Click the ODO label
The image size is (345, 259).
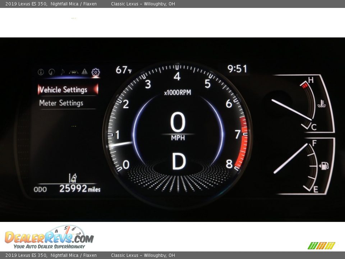coord(40,190)
